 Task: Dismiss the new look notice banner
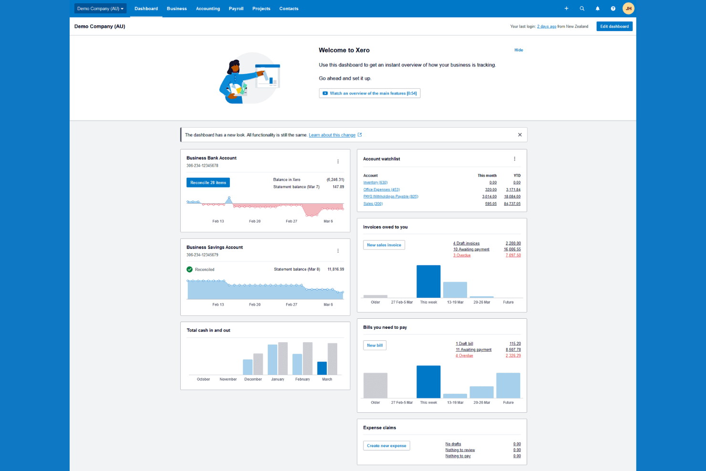(519, 135)
